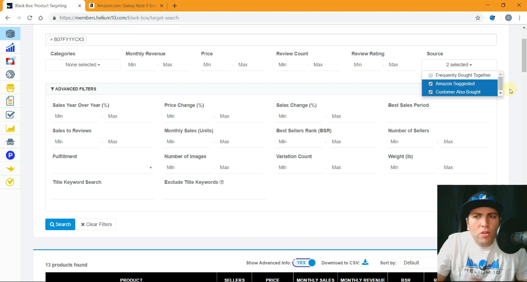Switch to the Amazon.com Galaxy Note tab
This screenshot has height=282, width=527.
(123, 6)
